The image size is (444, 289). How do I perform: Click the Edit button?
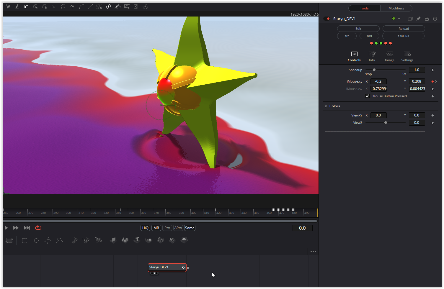[358, 29]
